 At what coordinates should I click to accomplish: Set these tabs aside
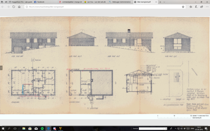[x=6, y=2]
